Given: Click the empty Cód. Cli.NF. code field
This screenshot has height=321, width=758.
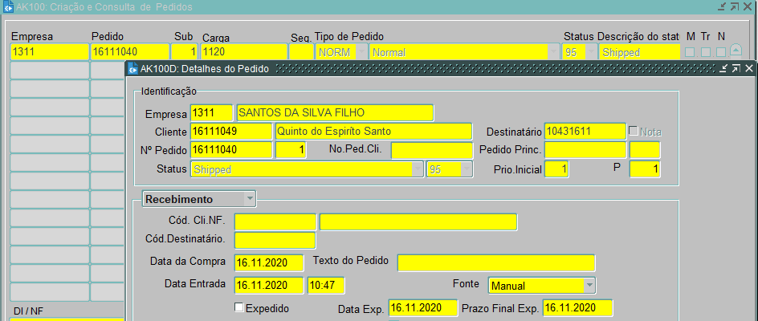Looking at the screenshot, I should [x=275, y=222].
